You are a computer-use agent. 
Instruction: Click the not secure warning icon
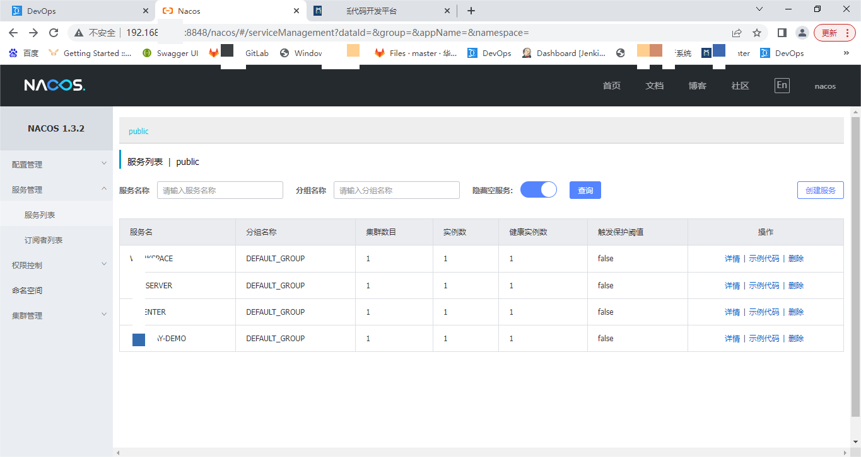(x=79, y=33)
